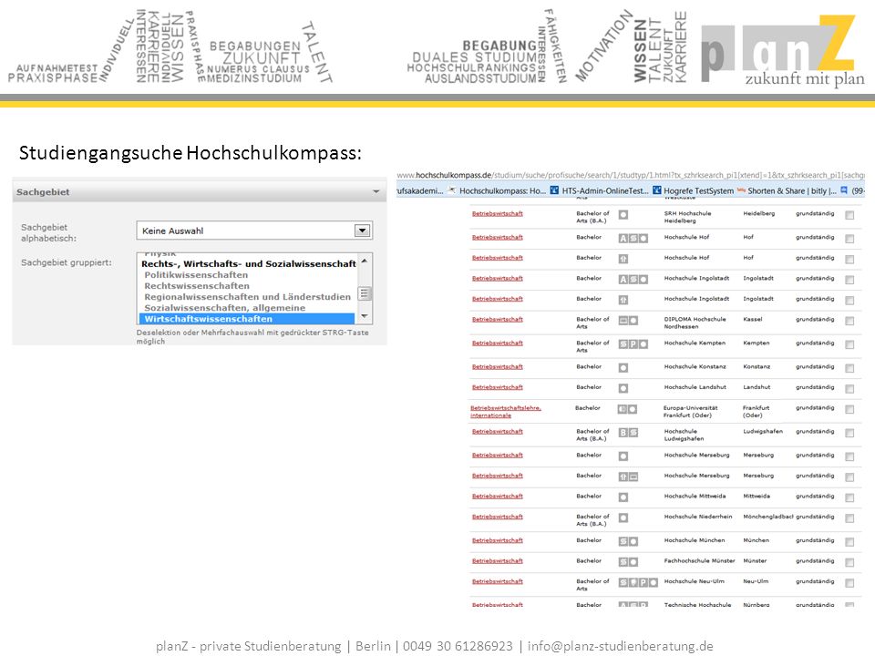Click the S icon in the Hochschule Kempten row

[x=623, y=344]
